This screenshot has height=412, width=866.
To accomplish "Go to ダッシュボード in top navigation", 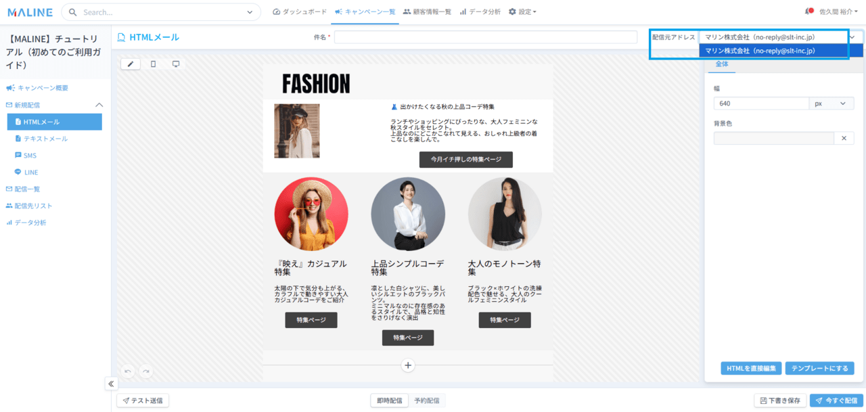I will tap(300, 12).
